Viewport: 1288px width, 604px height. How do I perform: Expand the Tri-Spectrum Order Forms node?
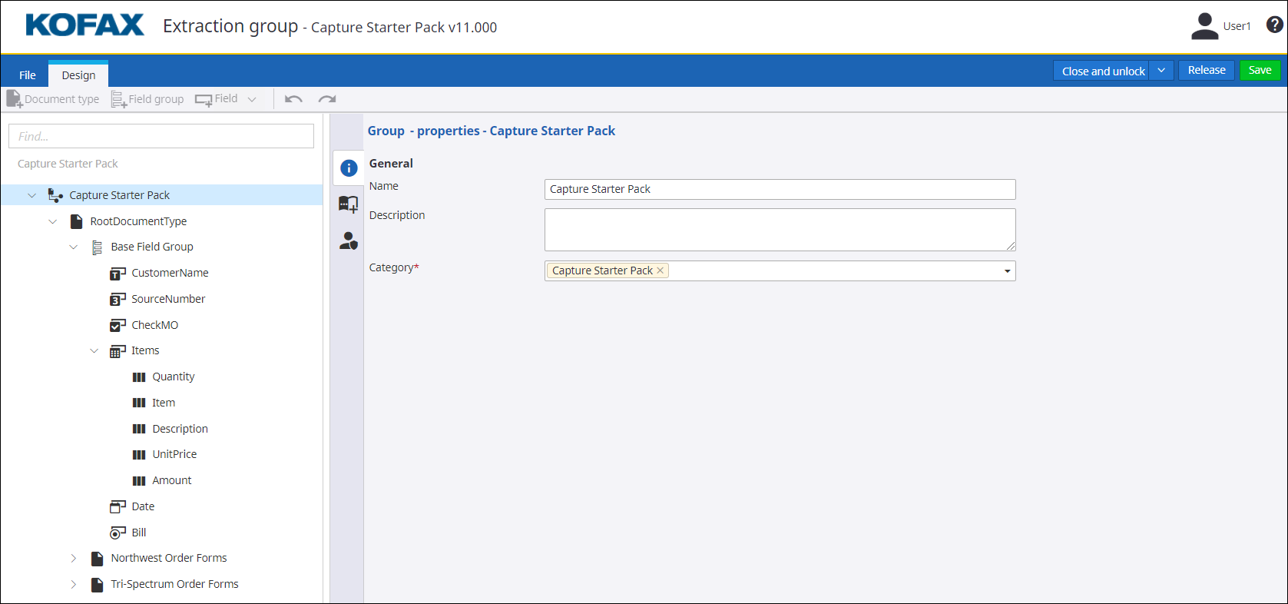(x=74, y=584)
